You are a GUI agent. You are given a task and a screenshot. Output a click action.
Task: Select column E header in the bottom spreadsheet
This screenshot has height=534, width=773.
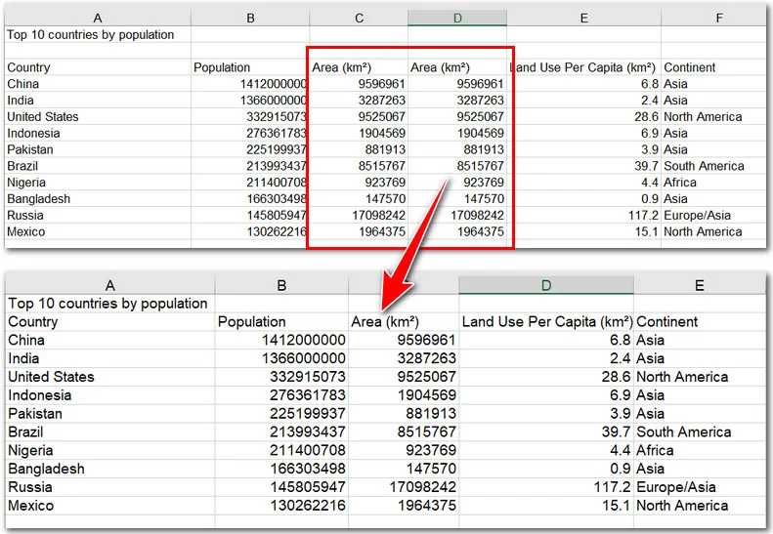(699, 285)
